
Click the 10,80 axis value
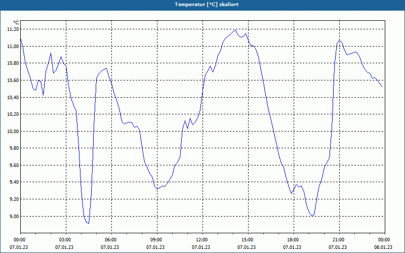13,63
